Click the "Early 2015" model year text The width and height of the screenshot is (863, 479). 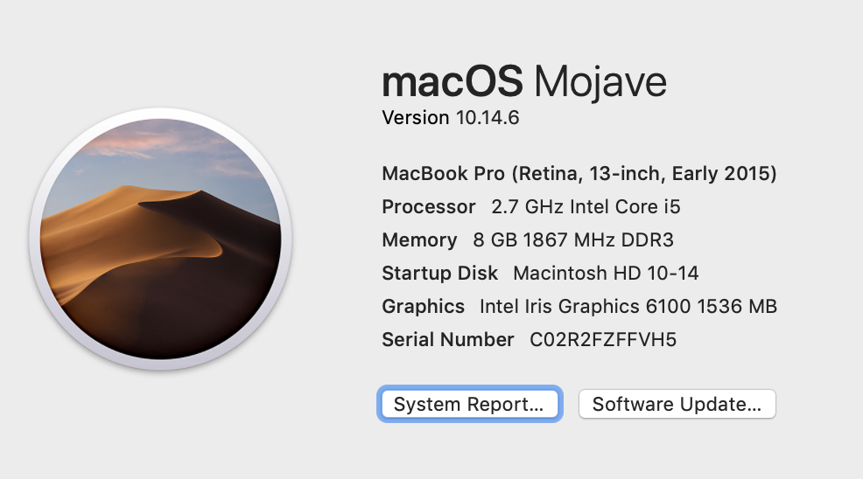724,173
